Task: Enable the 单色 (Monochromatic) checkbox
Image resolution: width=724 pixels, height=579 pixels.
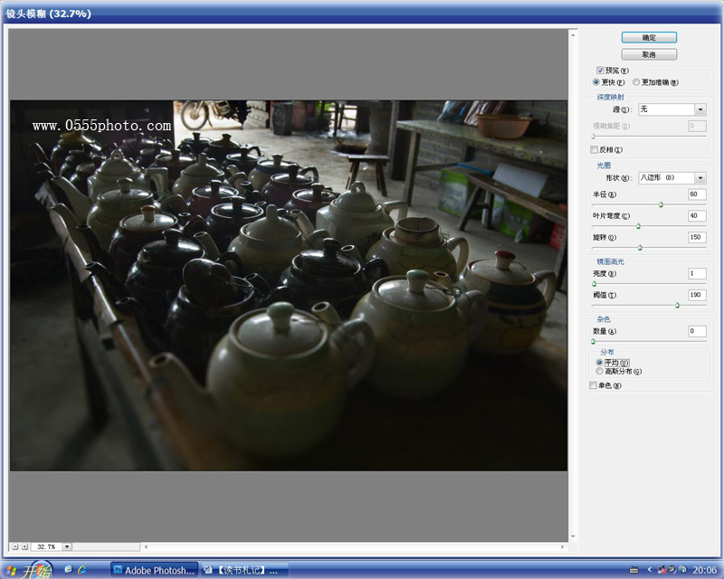Action: pyautogui.click(x=594, y=385)
